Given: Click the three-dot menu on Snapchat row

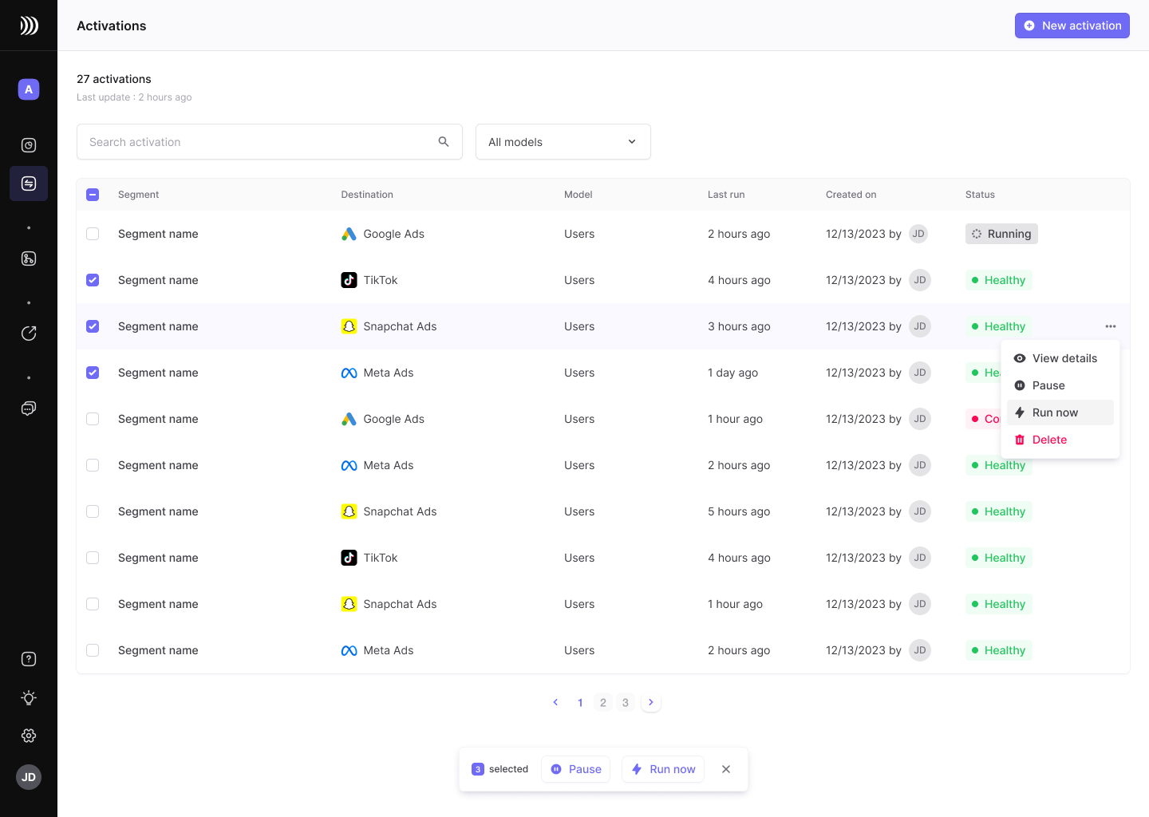Looking at the screenshot, I should 1110,326.
